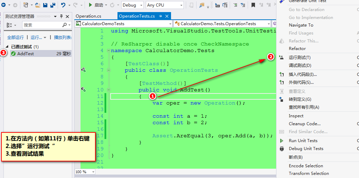
Task: Click the code line 'const int a = 1;'
Action: (x=180, y=116)
